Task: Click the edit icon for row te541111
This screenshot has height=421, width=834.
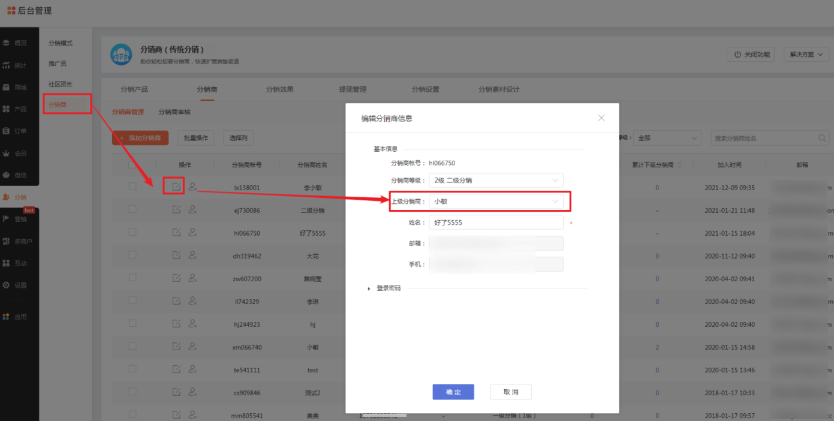Action: 176,369
